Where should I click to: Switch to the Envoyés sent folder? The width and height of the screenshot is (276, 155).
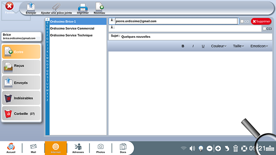tap(21, 83)
